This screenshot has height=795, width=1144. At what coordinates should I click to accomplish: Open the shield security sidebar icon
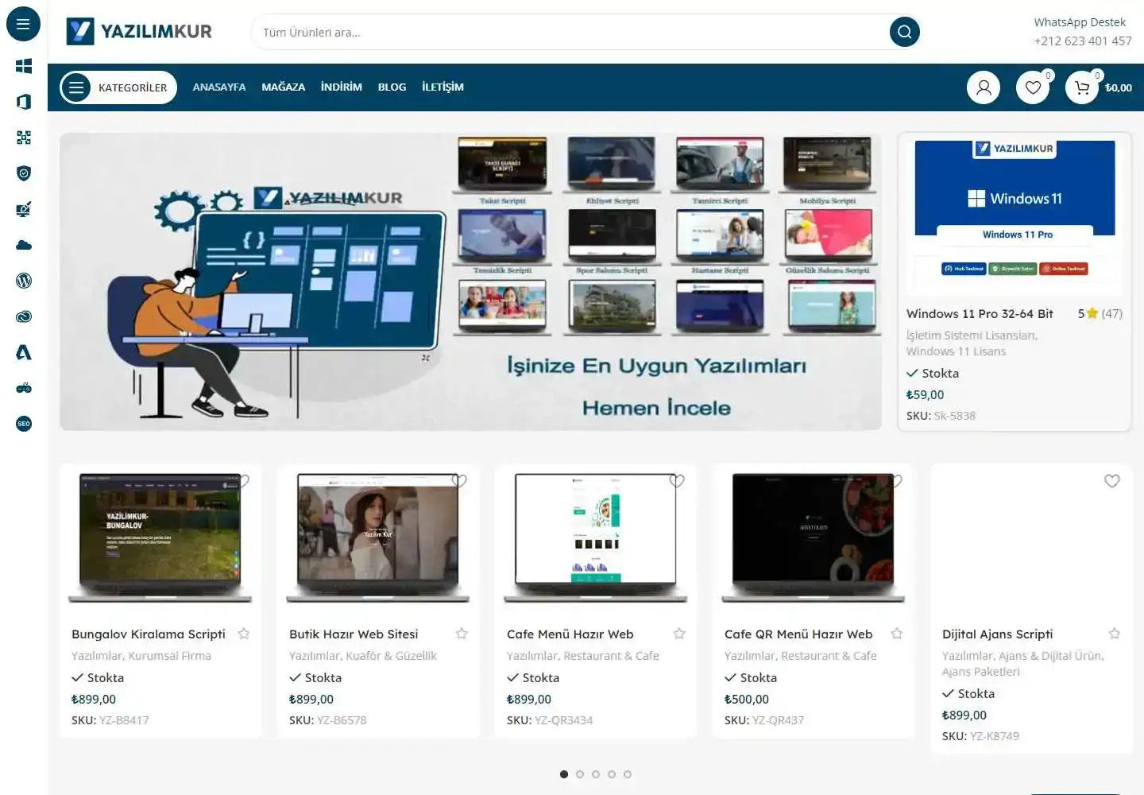coord(24,173)
